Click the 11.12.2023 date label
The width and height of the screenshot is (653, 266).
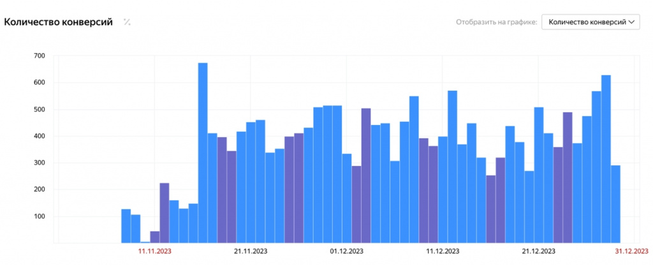click(x=443, y=251)
